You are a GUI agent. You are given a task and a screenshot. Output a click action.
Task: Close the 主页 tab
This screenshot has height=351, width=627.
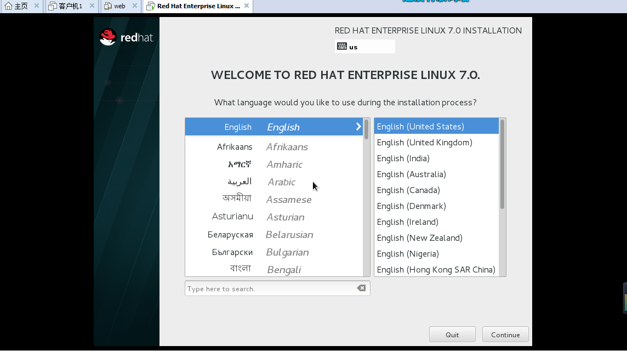pyautogui.click(x=36, y=5)
